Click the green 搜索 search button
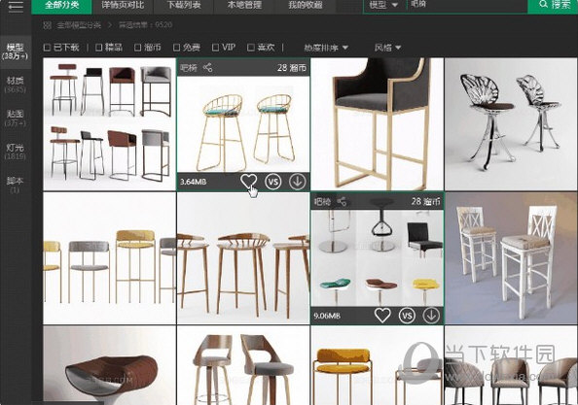 (553, 6)
